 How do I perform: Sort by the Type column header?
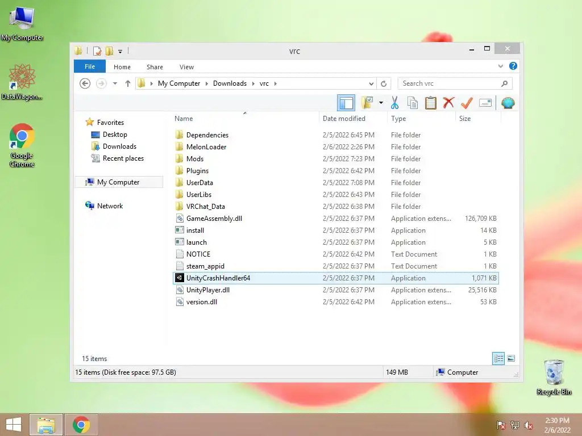click(x=421, y=119)
